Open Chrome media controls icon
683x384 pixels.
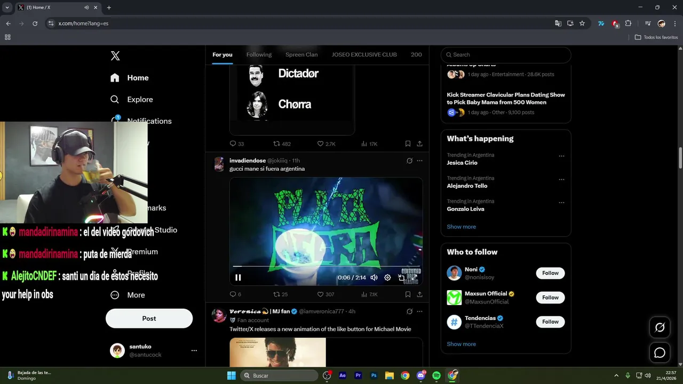coord(647,23)
